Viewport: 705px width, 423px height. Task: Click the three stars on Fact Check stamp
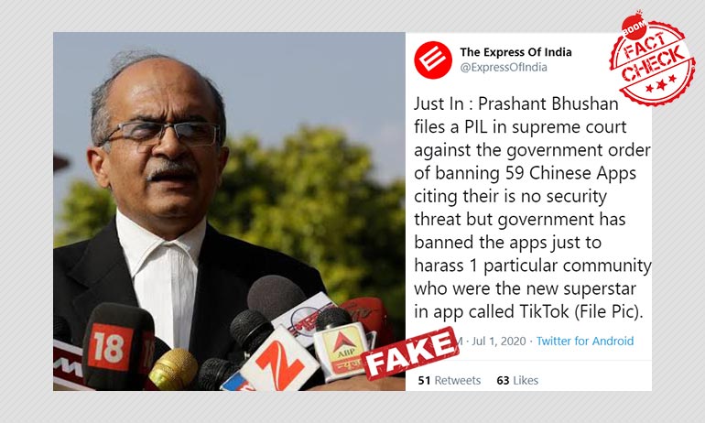(x=661, y=84)
